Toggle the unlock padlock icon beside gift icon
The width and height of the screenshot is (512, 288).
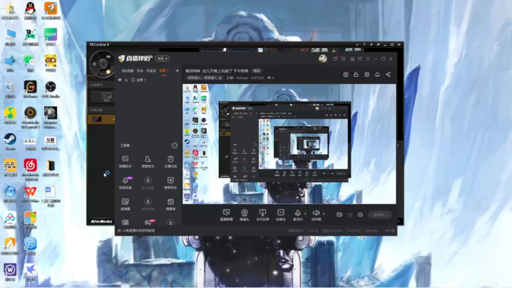click(356, 74)
